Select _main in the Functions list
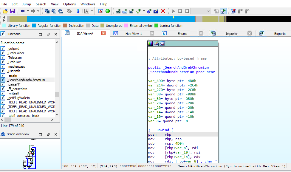This screenshot has height=172, width=291. (27, 75)
